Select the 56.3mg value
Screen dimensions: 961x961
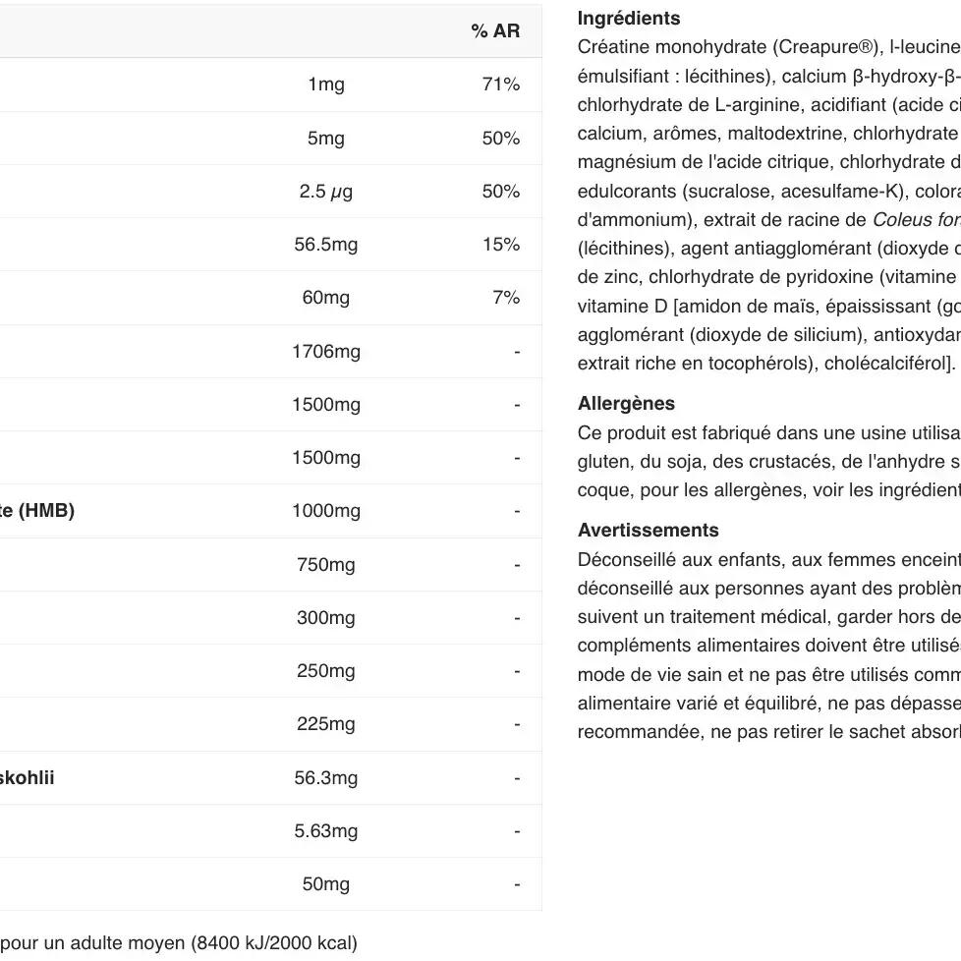tap(326, 778)
